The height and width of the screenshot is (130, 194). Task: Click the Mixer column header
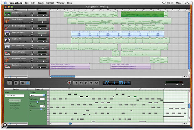(x=39, y=10)
